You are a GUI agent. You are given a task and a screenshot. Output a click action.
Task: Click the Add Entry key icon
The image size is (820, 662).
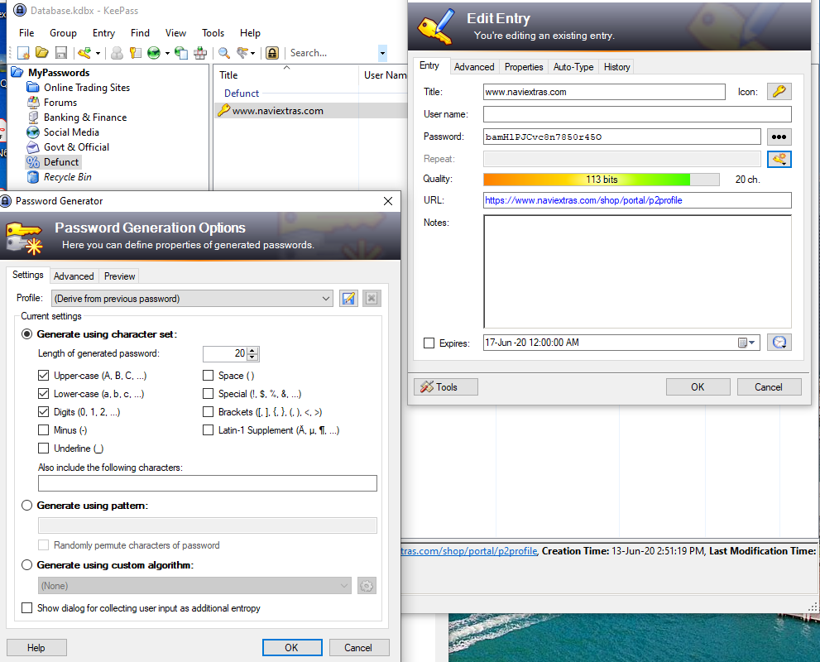click(x=84, y=53)
